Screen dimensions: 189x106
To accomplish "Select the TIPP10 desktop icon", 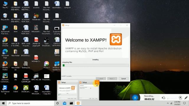I will [57, 53].
